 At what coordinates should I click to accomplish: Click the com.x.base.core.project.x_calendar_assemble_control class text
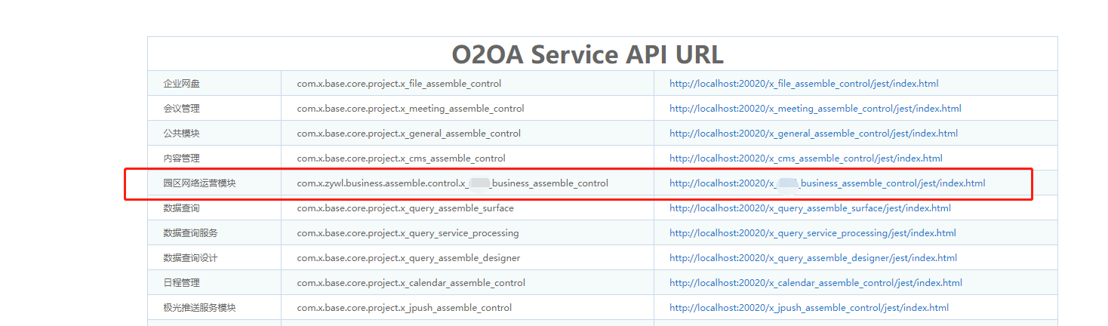point(411,283)
